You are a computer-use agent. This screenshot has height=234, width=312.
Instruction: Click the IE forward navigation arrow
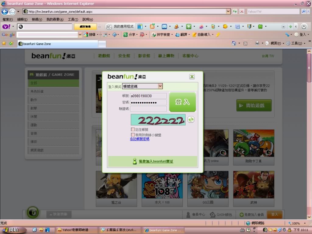pyautogui.click(x=12, y=12)
